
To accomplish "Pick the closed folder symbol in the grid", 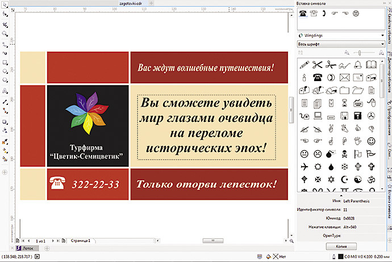I will click(x=344, y=90).
